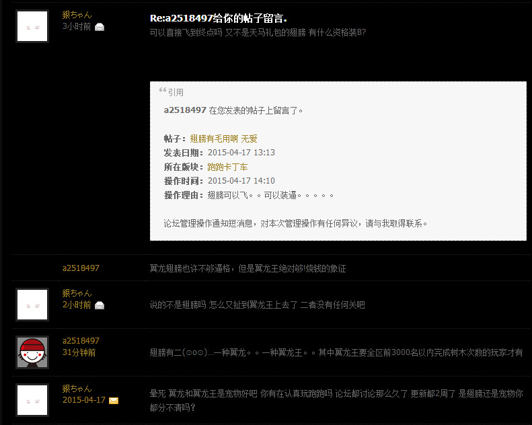Click a2518497 name inside quote box
The image size is (532, 425).
[x=185, y=110]
